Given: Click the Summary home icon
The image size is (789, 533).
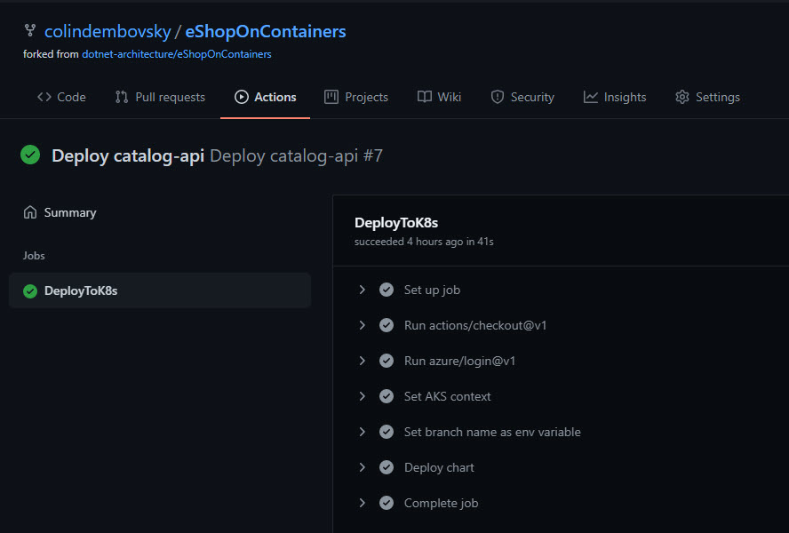Looking at the screenshot, I should tap(30, 212).
